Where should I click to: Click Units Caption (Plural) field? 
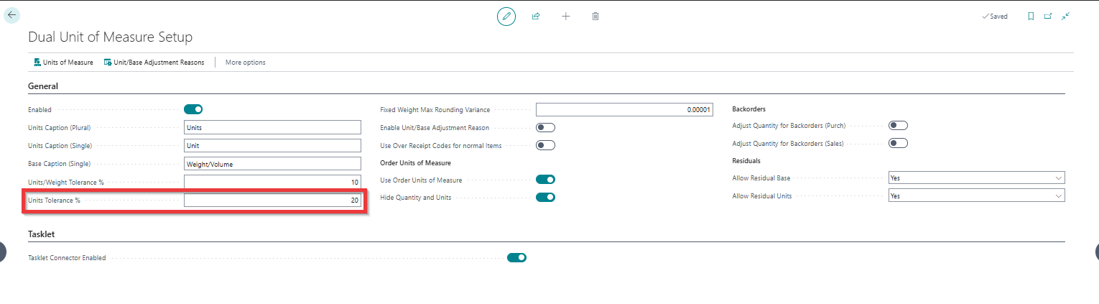272,127
